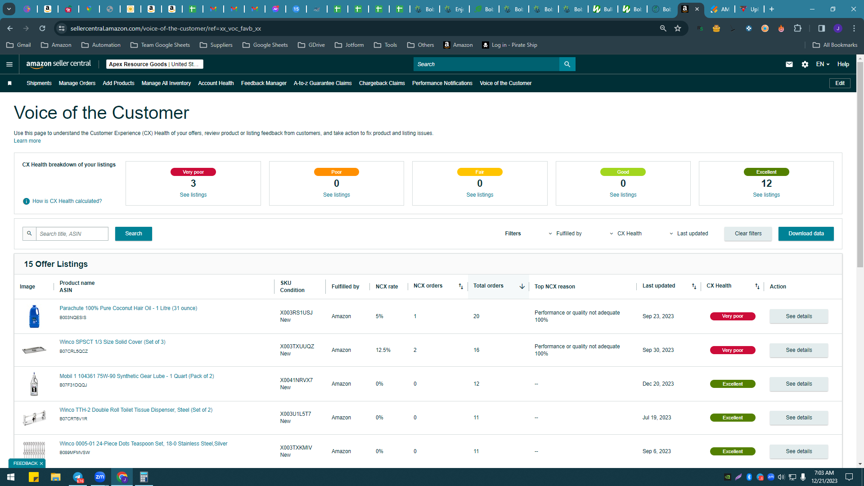Expand the Fulfilled by filter dropdown
864x486 pixels.
tap(565, 234)
